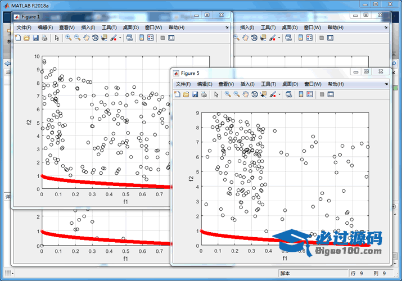Open 插入(I) menu in Figure 1
The width and height of the screenshot is (402, 281).
point(88,28)
